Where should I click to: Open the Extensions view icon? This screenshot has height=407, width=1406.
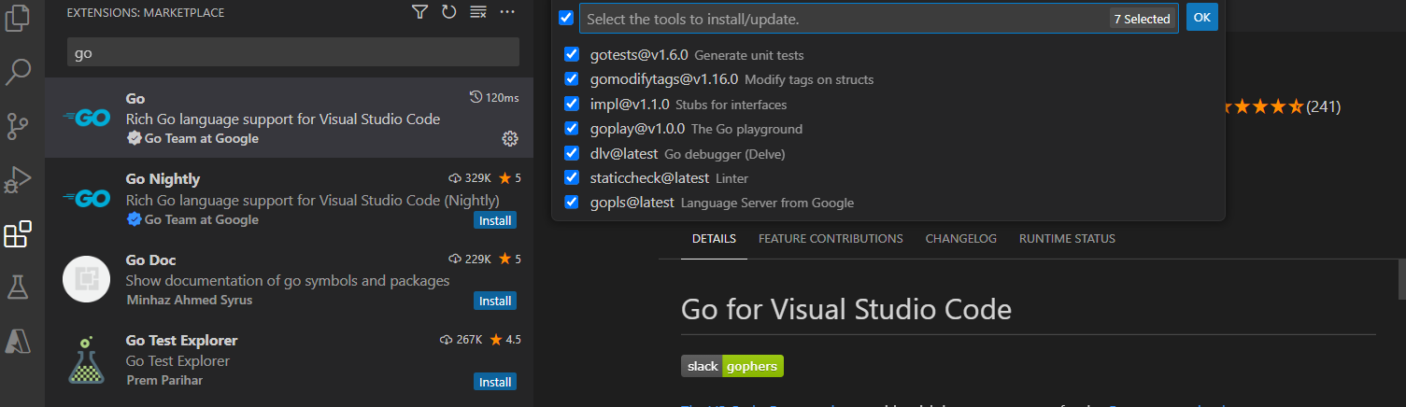[19, 233]
